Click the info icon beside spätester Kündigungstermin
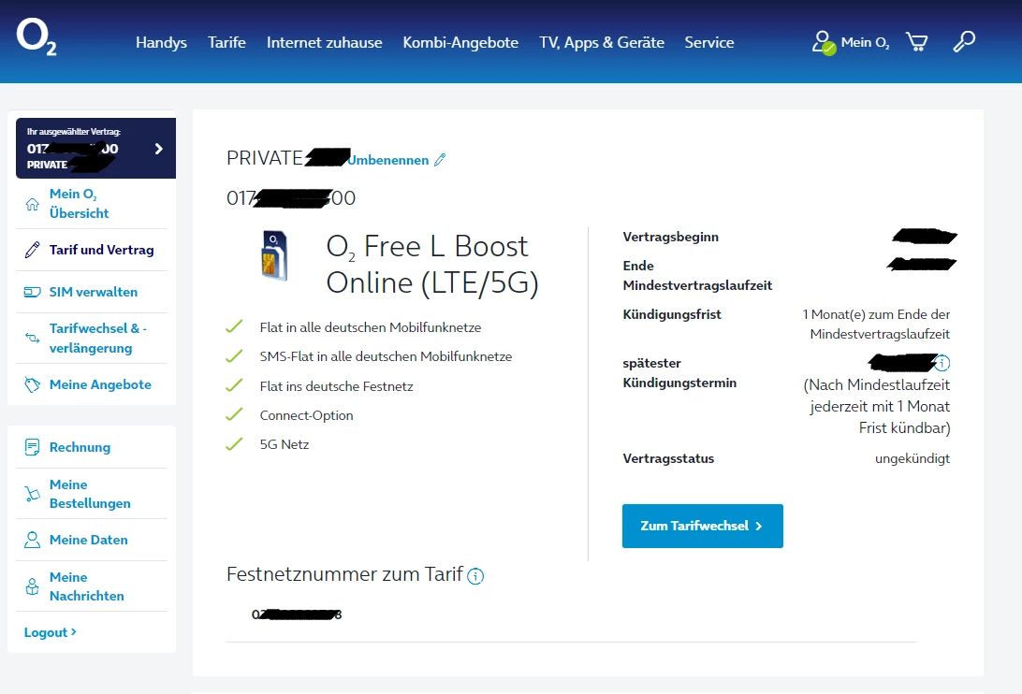The height and width of the screenshot is (694, 1022). pos(942,362)
